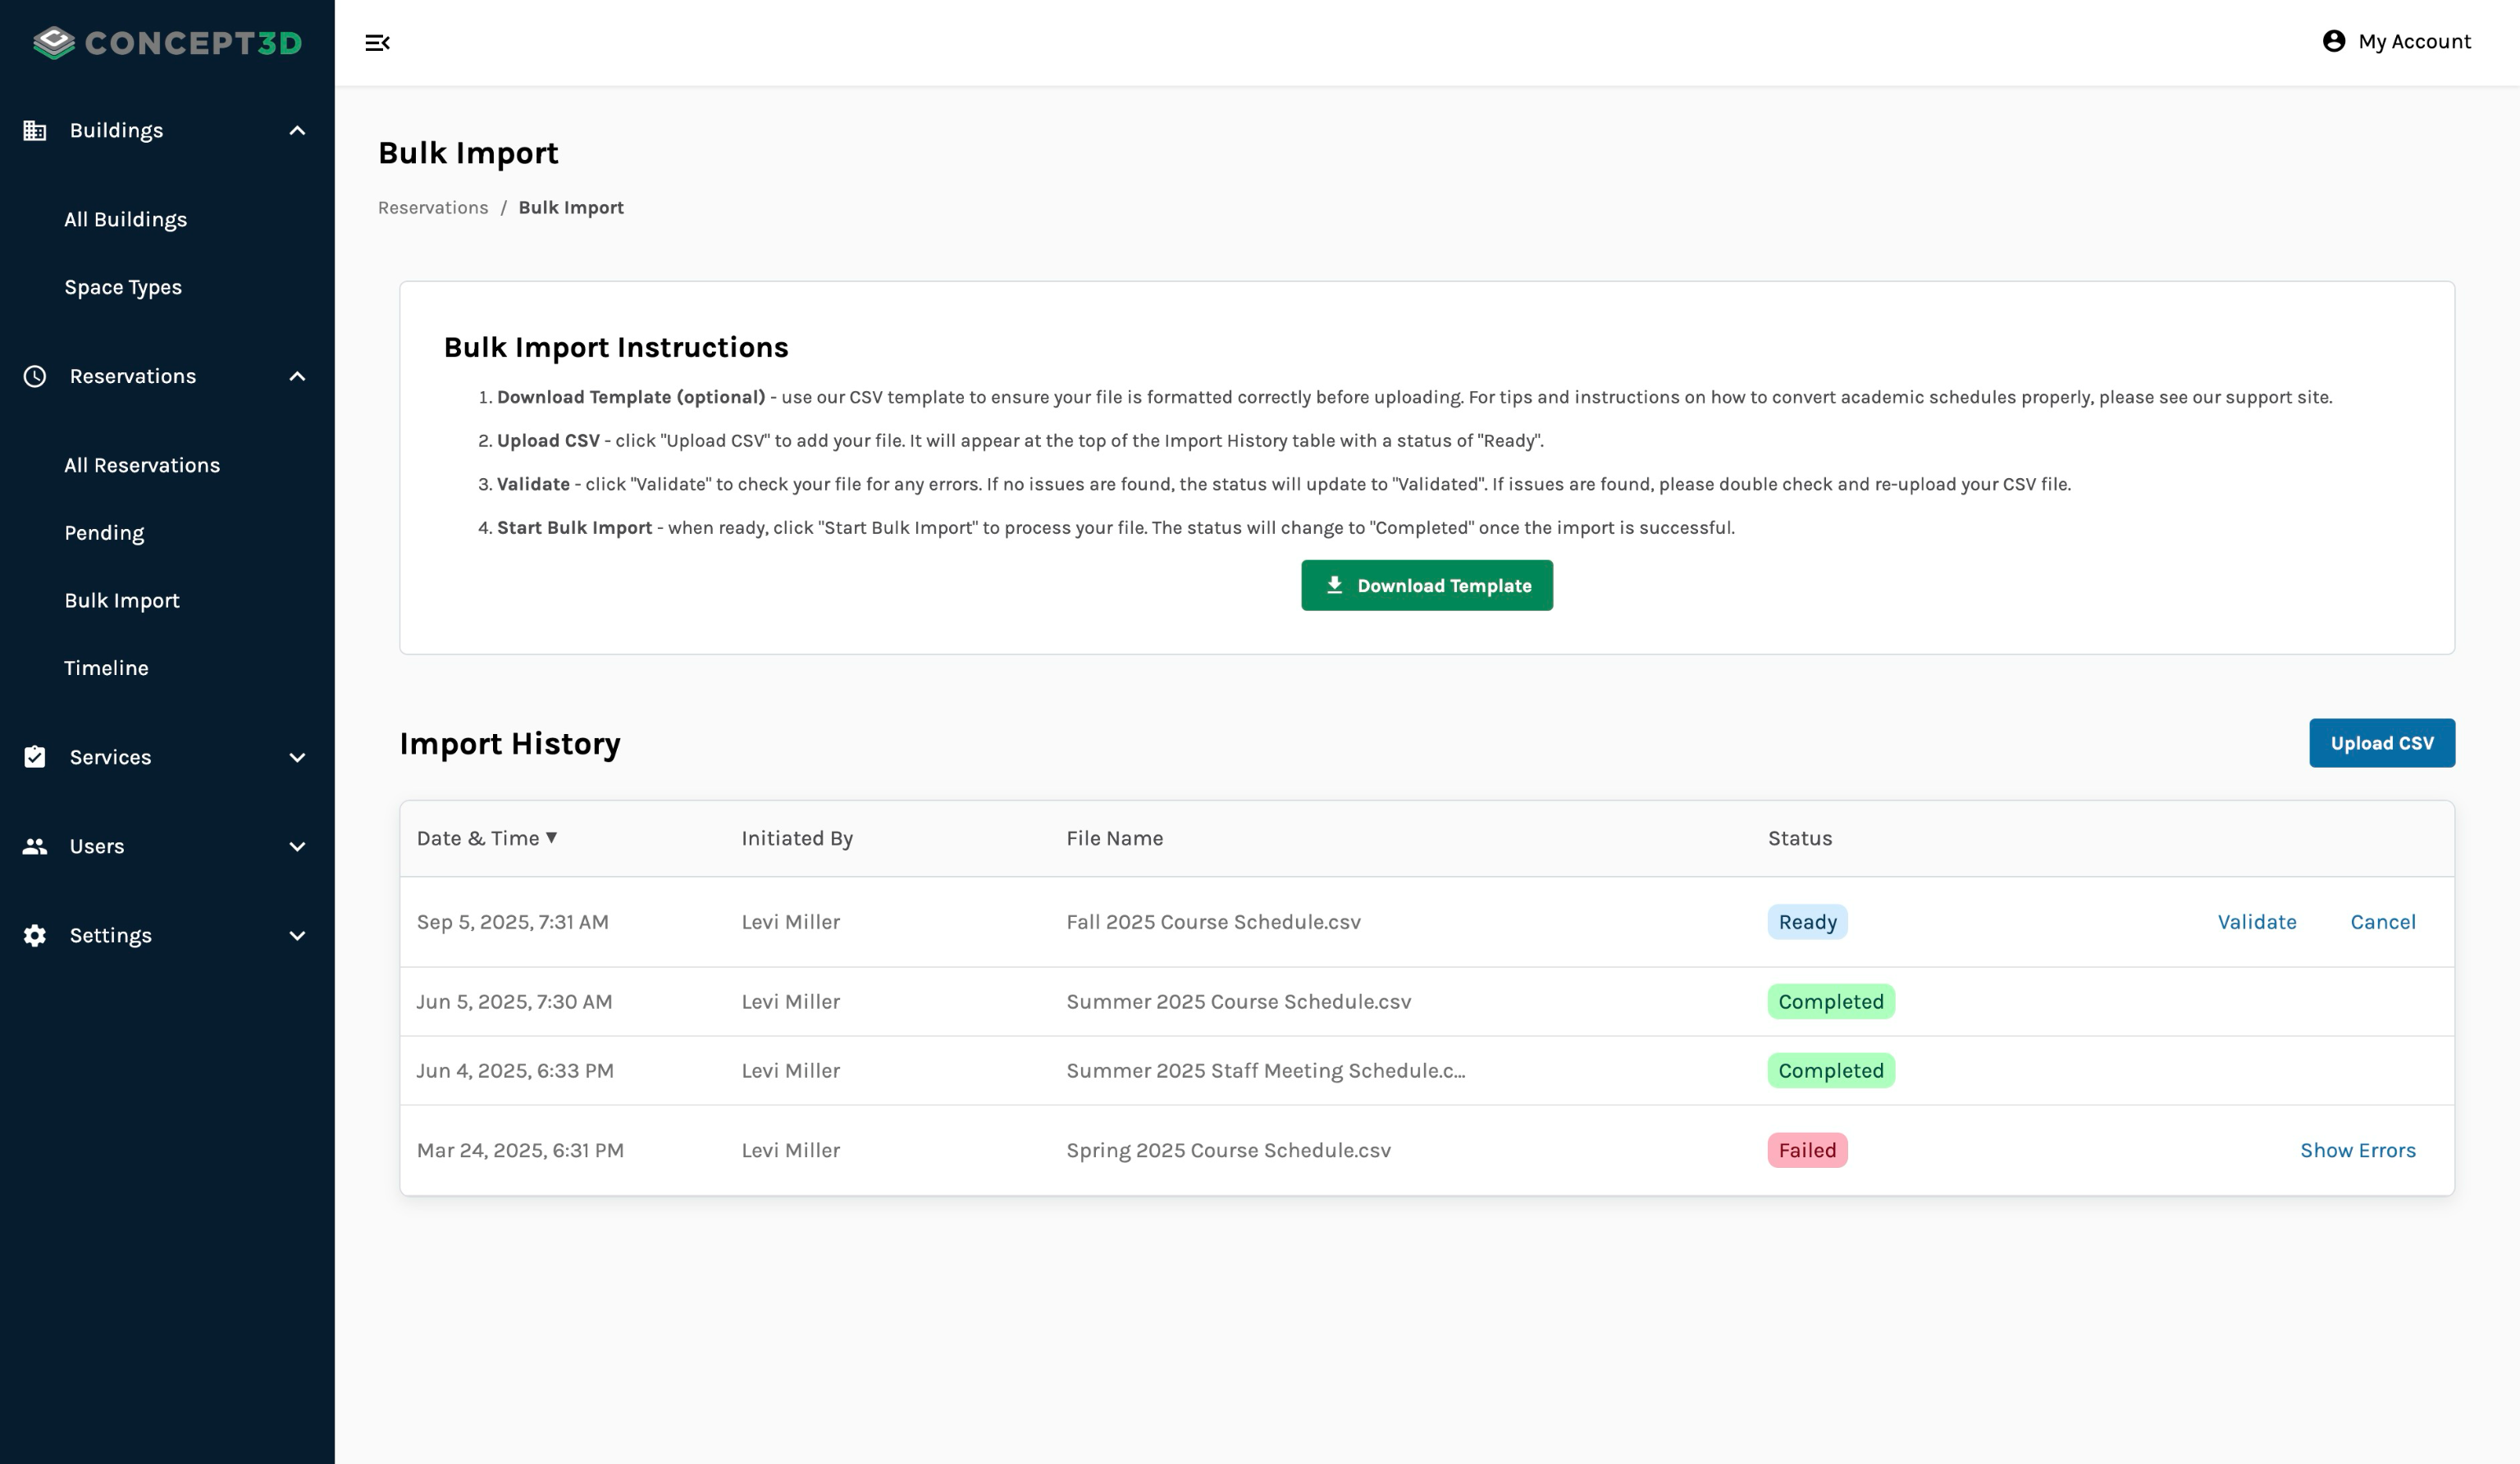Viewport: 2520px width, 1464px height.
Task: Expand the Settings menu chevron
Action: [297, 935]
